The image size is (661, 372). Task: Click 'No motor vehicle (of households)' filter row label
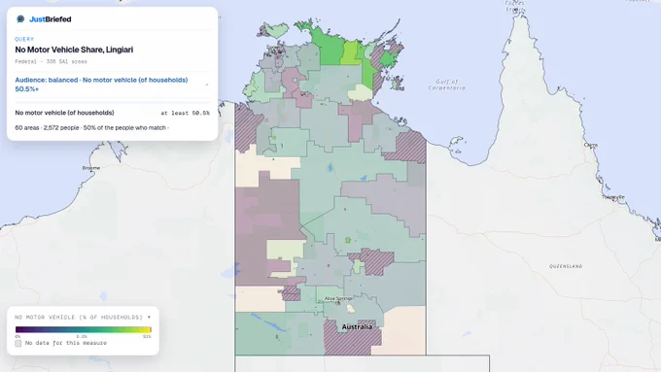pyautogui.click(x=64, y=113)
